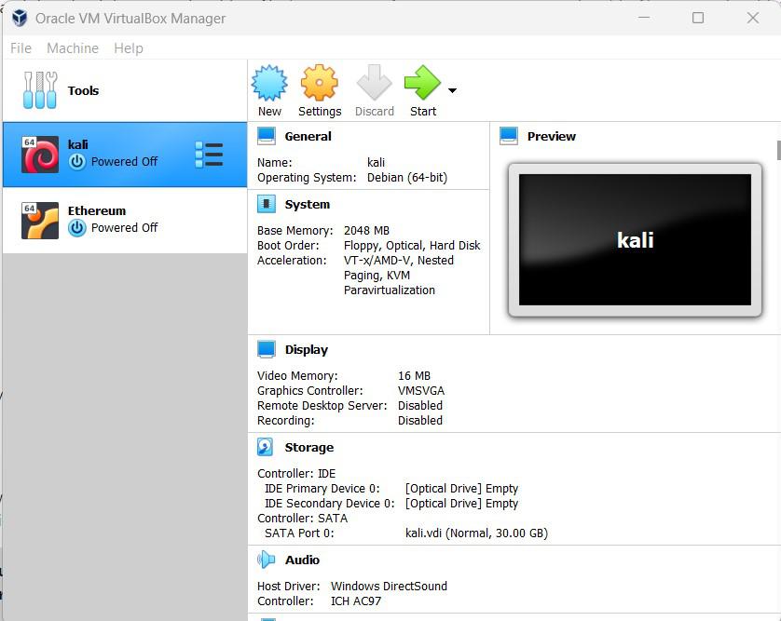Click the General section header
The height and width of the screenshot is (621, 781).
point(308,136)
